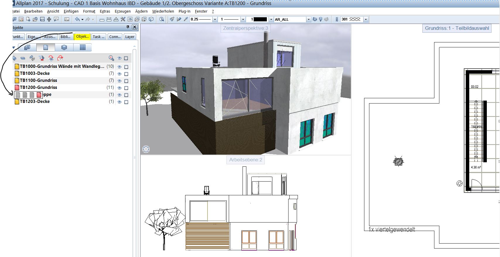Check the box for TB1200-Grundriss row
Screen dimensions: 500x257
[x=126, y=88]
